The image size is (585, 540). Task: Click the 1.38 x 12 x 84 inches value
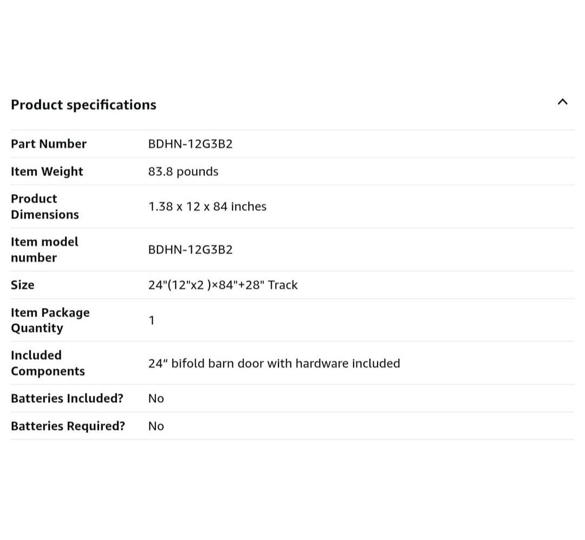pyautogui.click(x=207, y=207)
